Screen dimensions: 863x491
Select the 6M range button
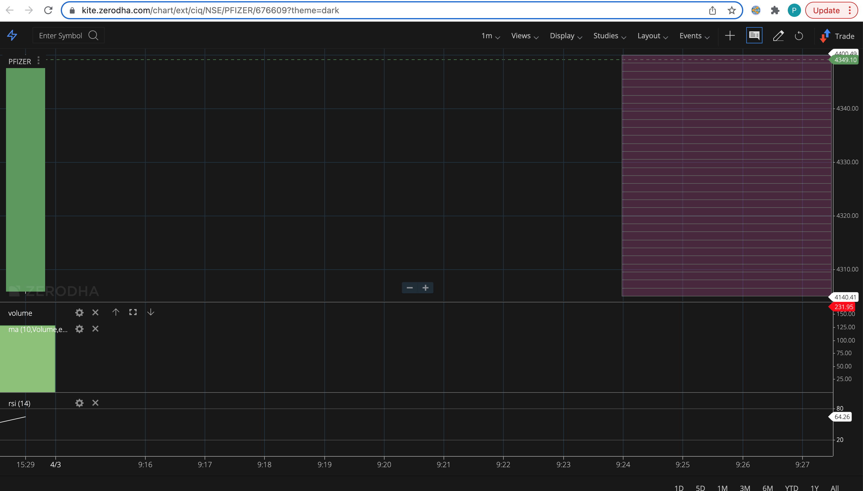[767, 488]
